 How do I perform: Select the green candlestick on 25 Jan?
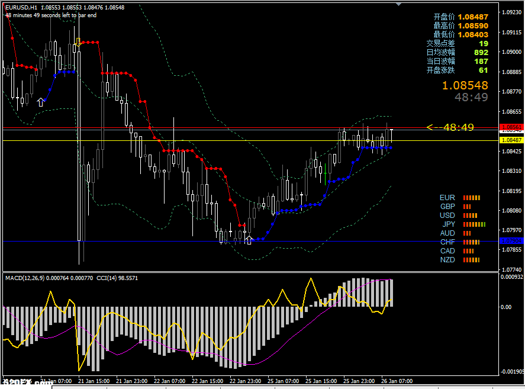point(325,174)
